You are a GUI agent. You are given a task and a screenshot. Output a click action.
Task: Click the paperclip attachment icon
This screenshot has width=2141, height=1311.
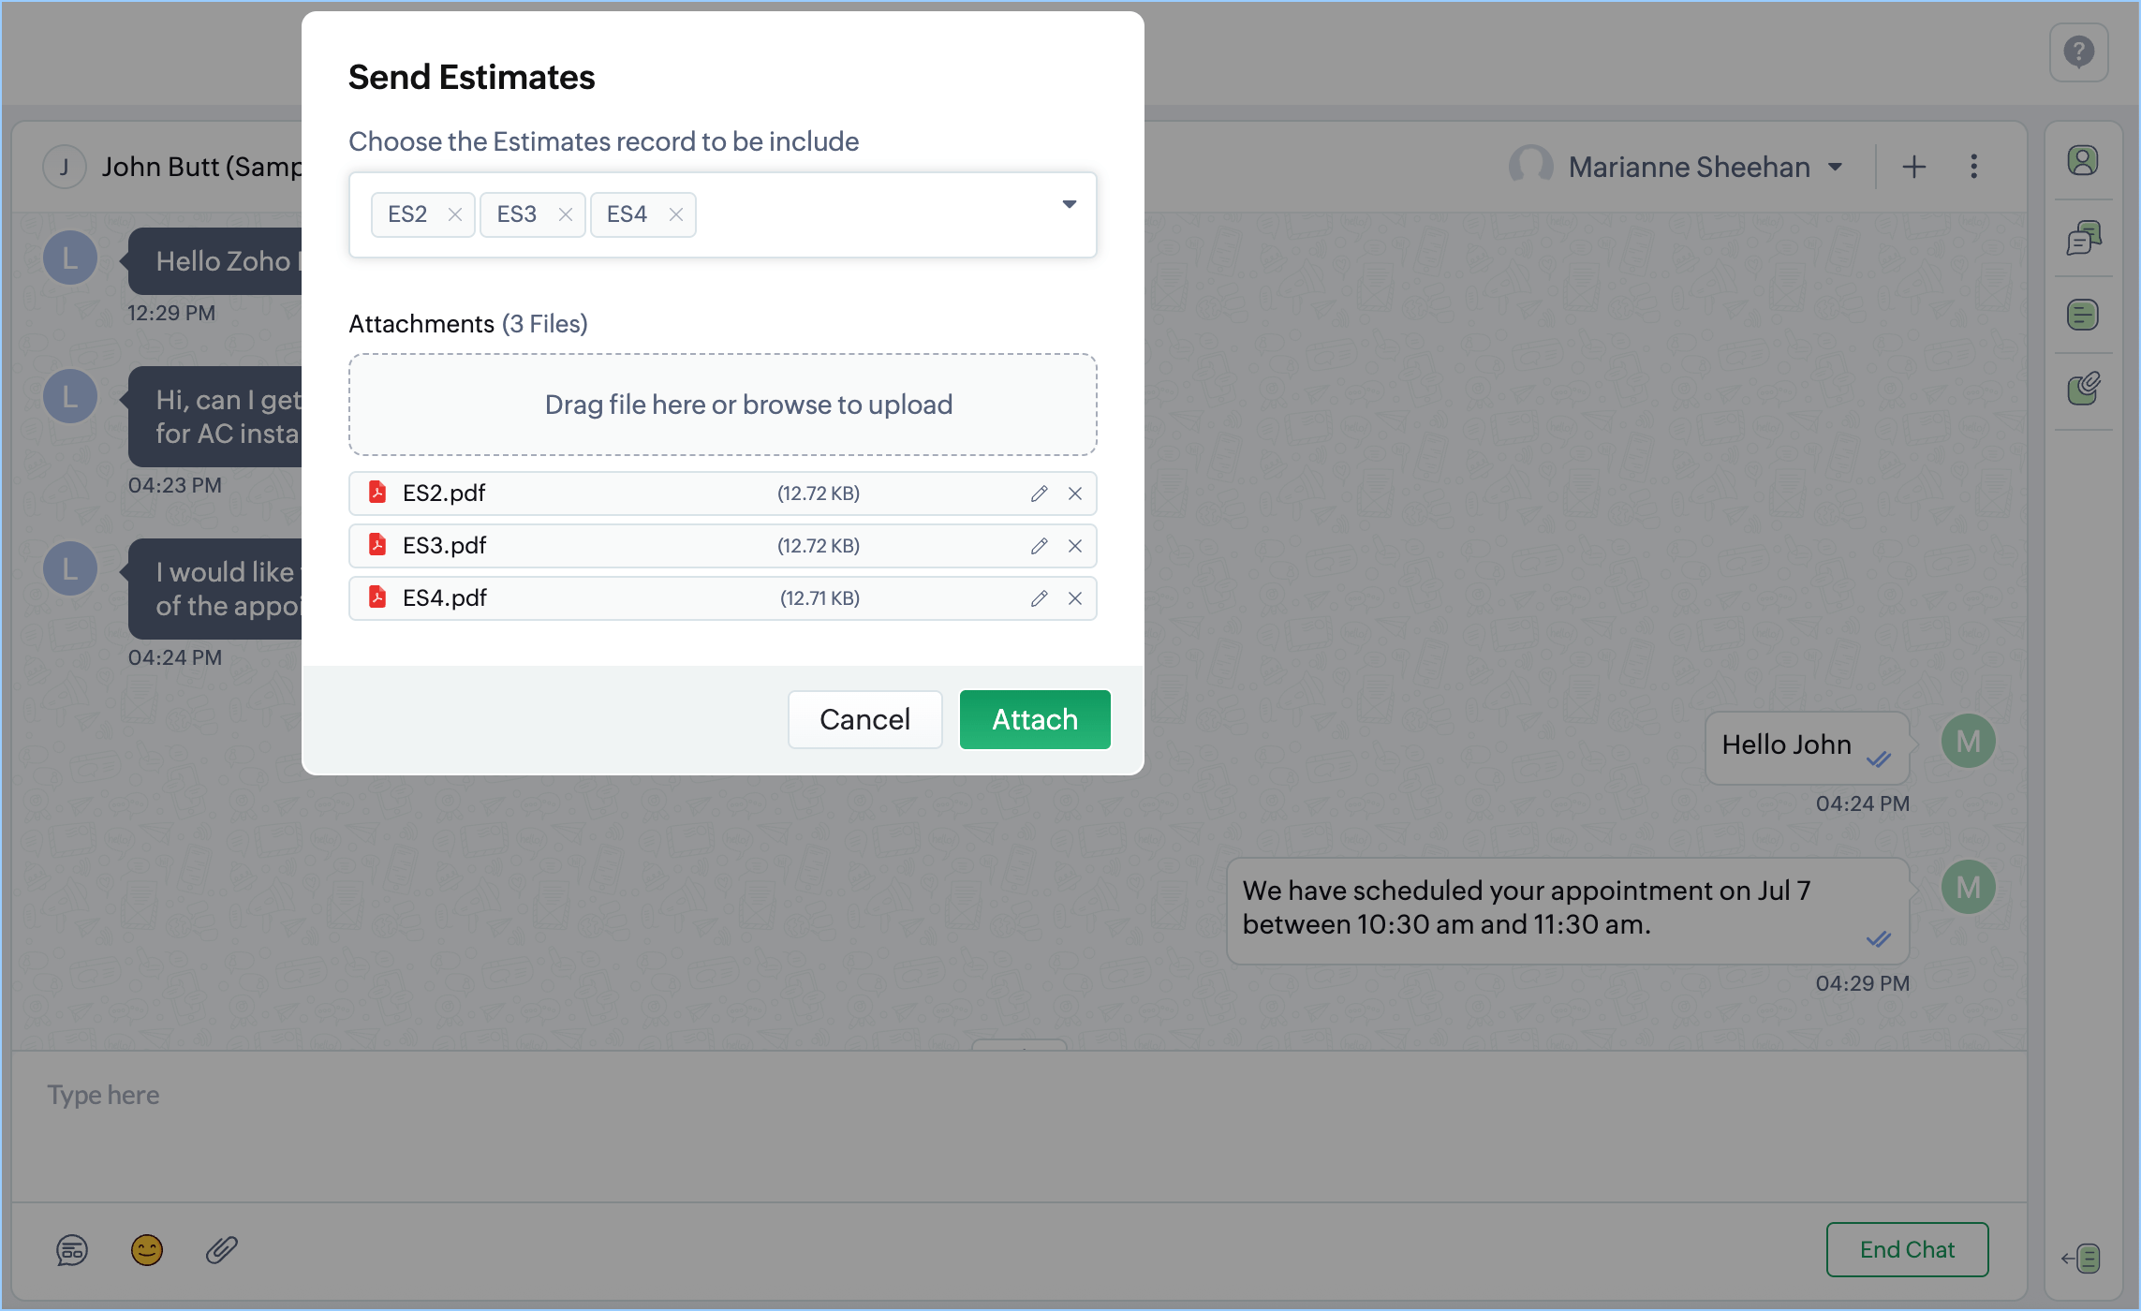click(222, 1250)
